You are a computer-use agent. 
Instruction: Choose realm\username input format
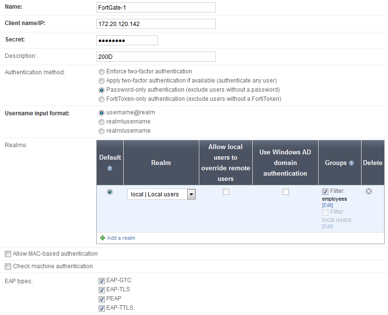102,122
